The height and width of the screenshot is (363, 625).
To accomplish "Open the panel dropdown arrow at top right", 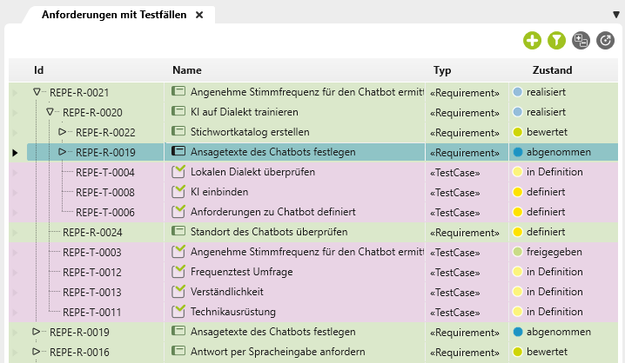I will pos(617,15).
